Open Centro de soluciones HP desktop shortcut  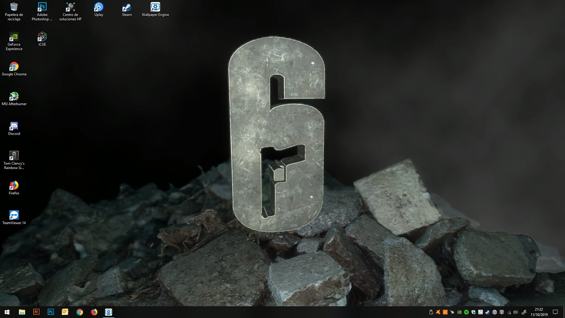pos(70,12)
